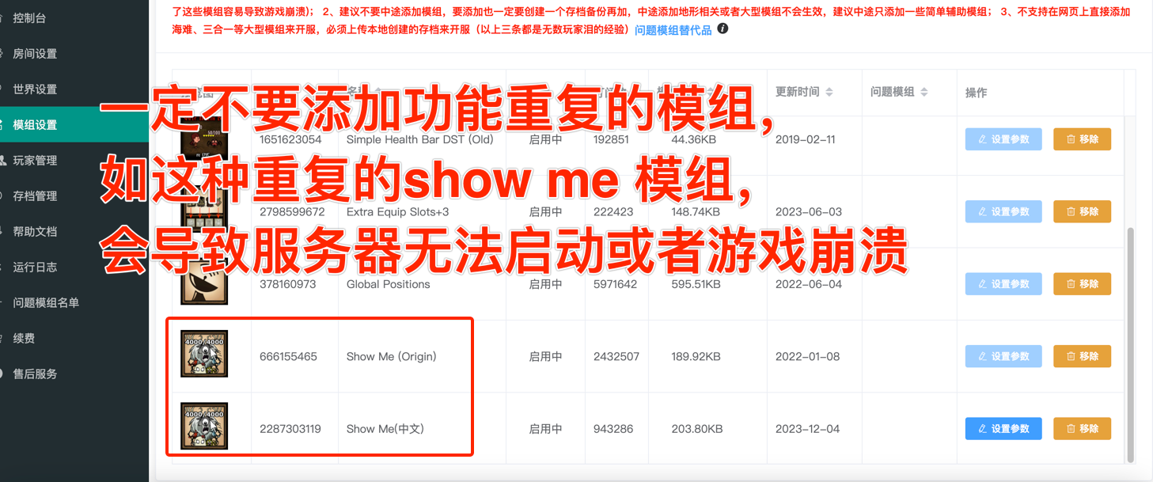Image resolution: width=1153 pixels, height=482 pixels.
Task: Click the trash icon for Simple Health Bar DST
Action: [1071, 139]
